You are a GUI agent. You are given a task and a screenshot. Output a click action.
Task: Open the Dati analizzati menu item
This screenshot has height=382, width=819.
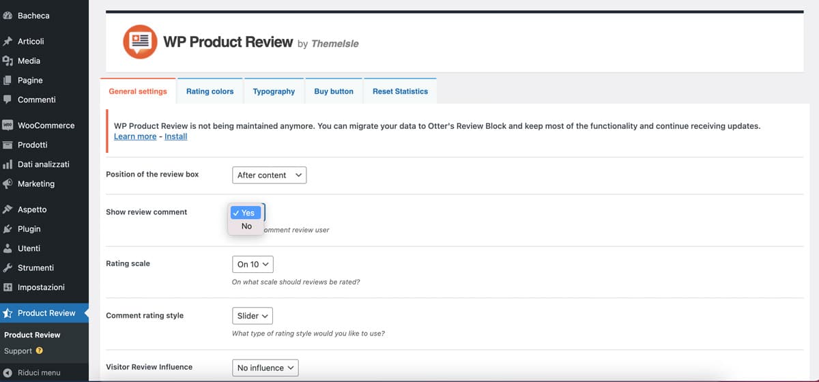(x=44, y=164)
